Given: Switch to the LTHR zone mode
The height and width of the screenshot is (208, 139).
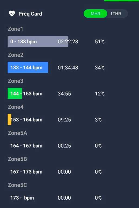Looking at the screenshot, I should click(x=116, y=14).
